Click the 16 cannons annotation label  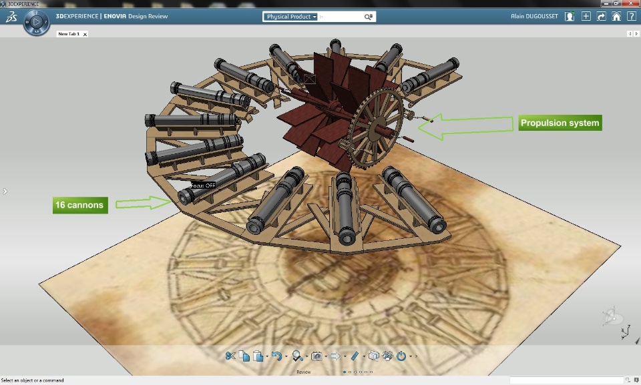coord(80,205)
